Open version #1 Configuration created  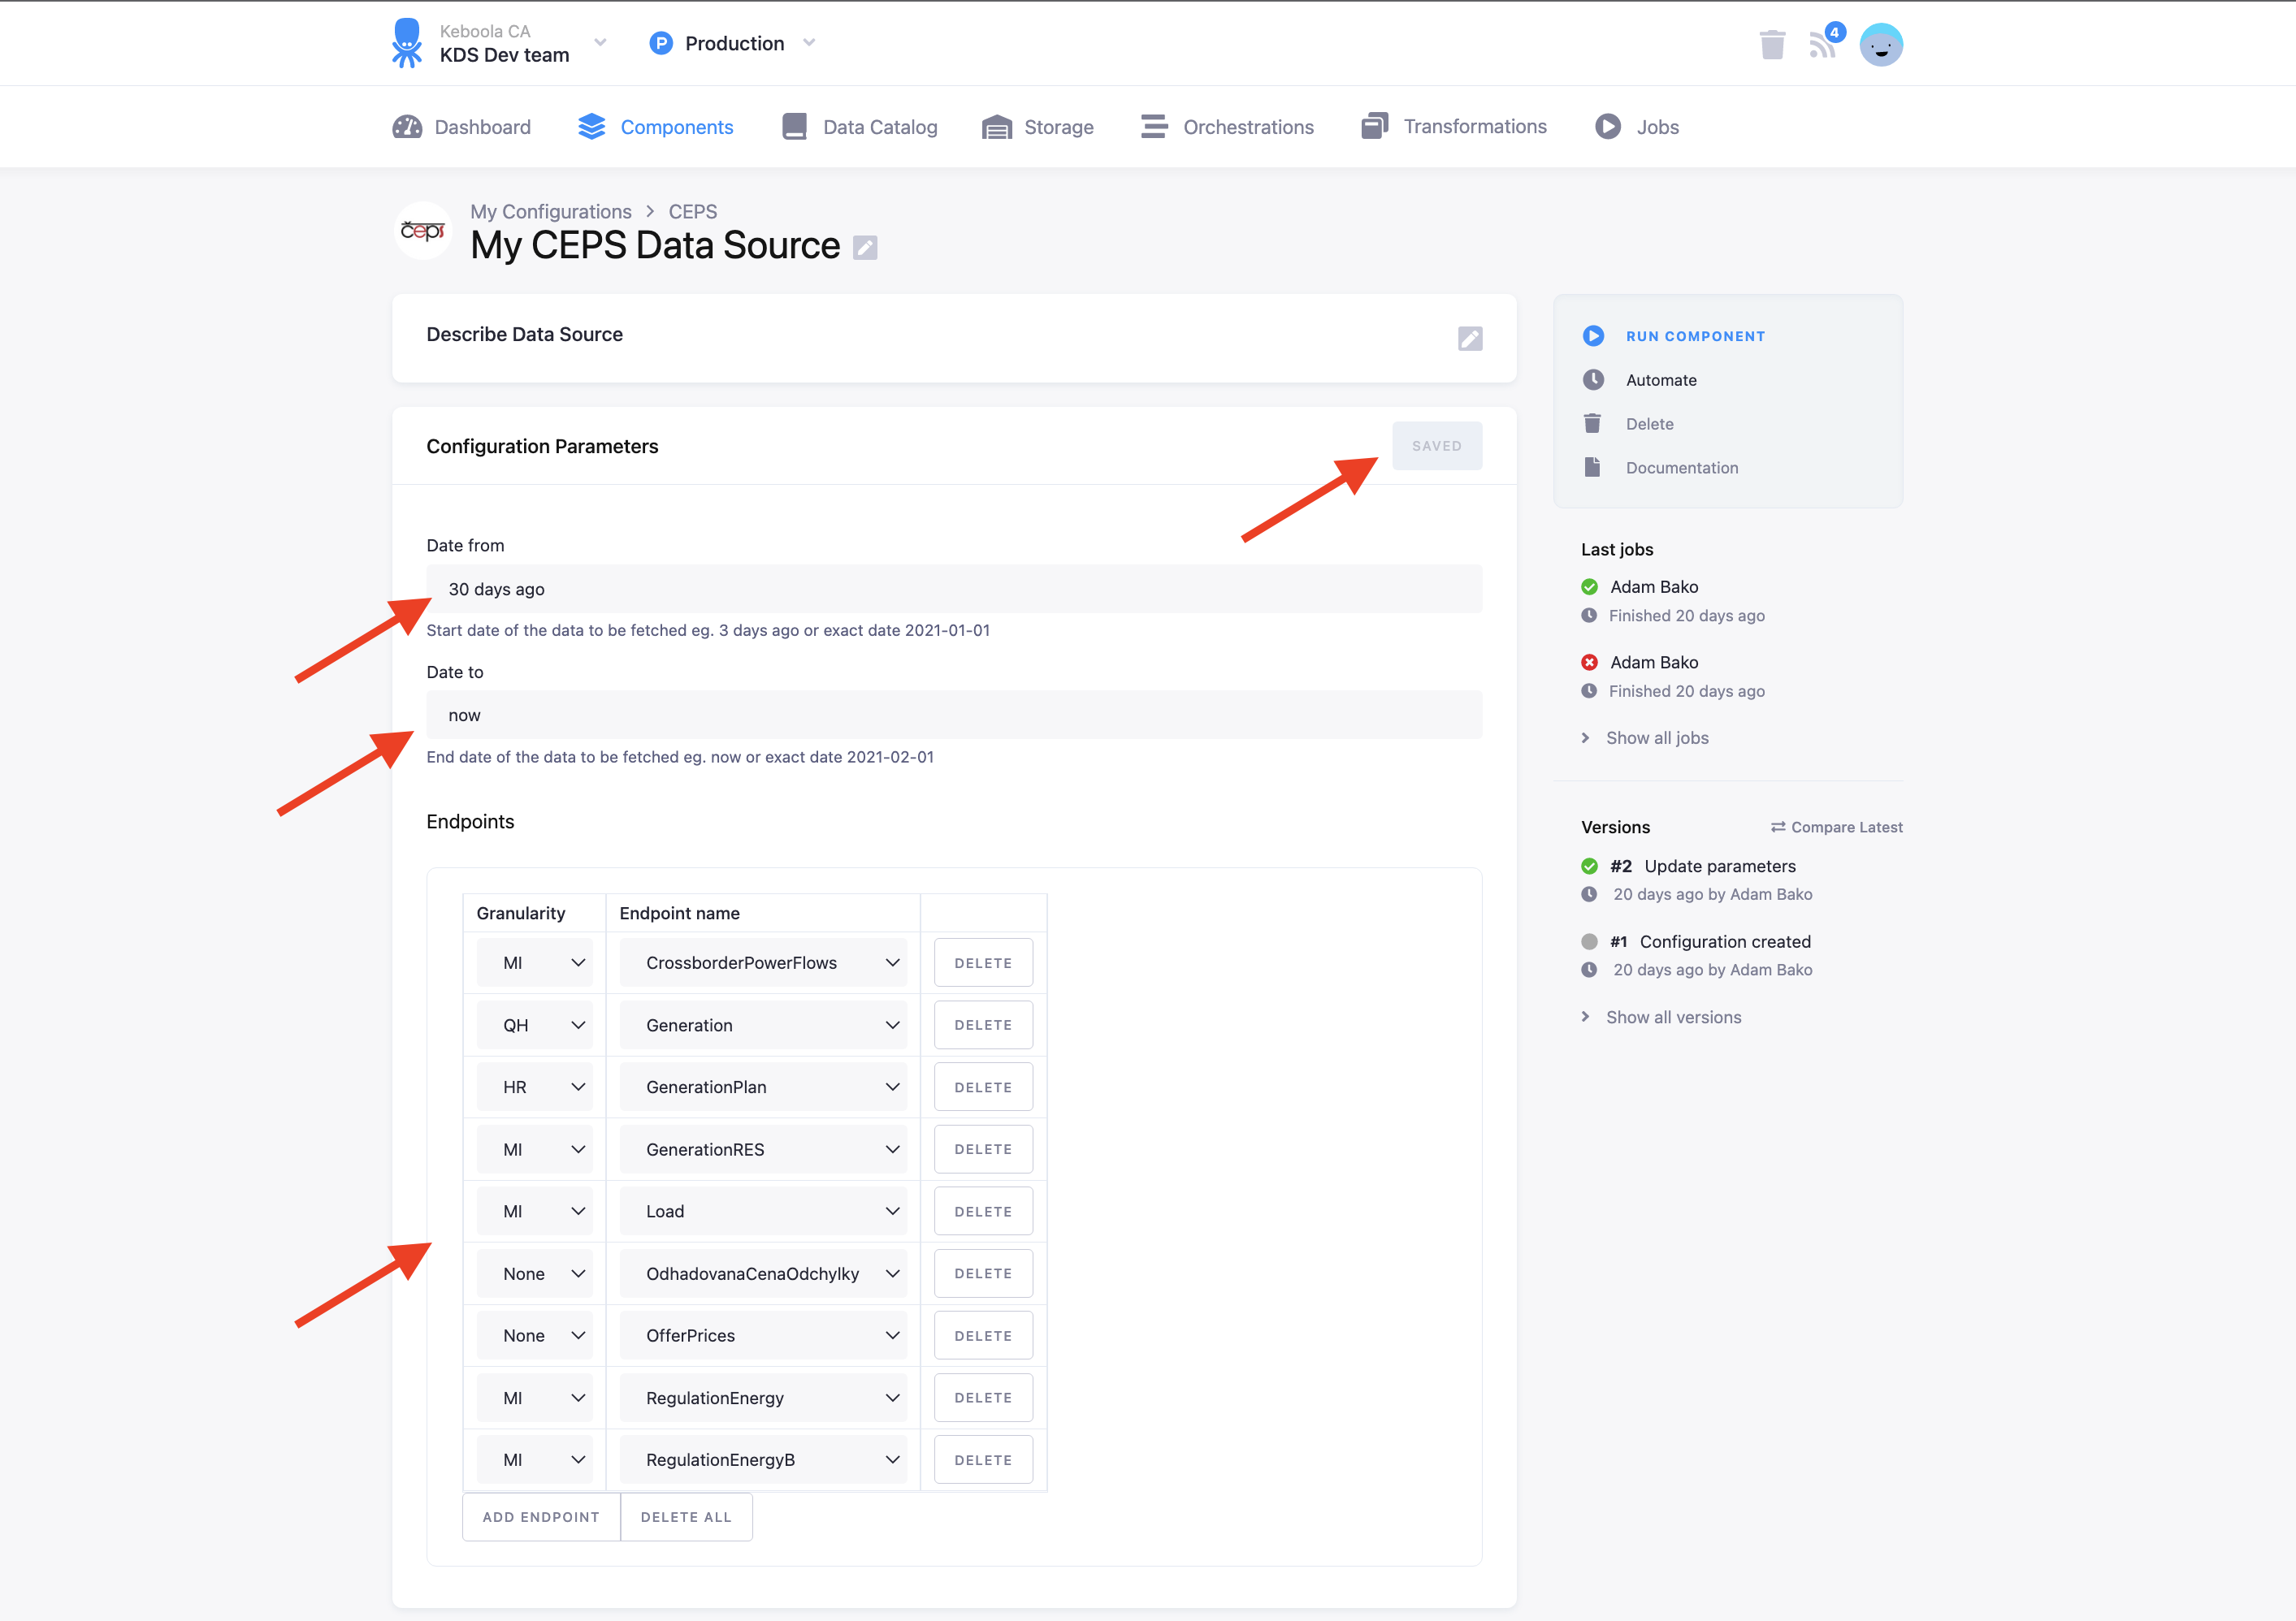click(1710, 942)
